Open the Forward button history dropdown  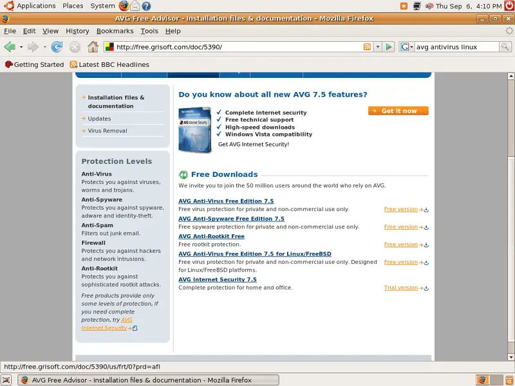coord(44,47)
